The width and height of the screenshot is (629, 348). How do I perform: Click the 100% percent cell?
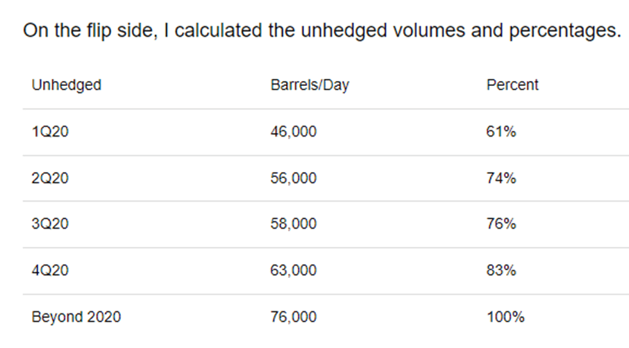[505, 317]
